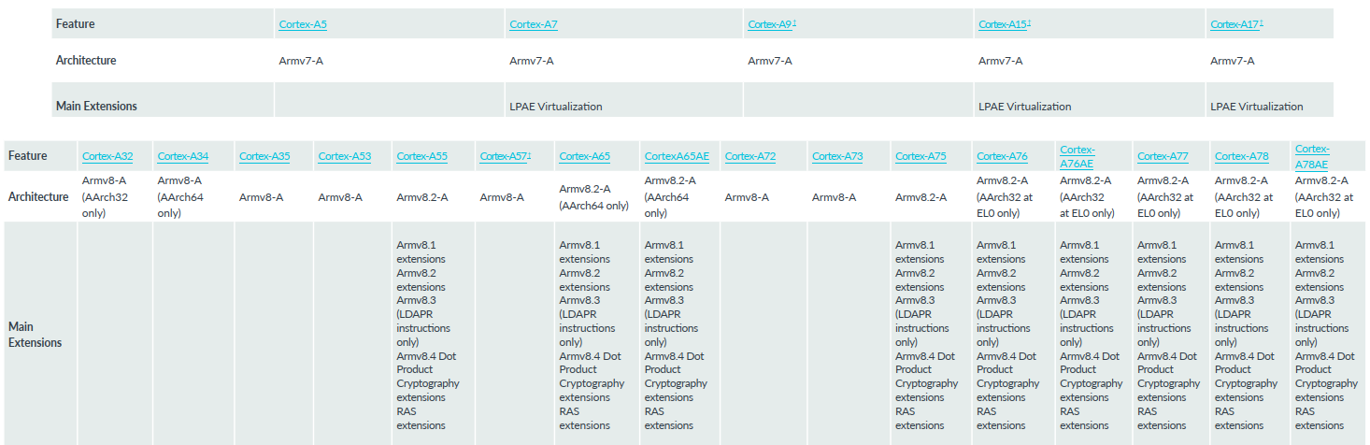Image resolution: width=1370 pixels, height=445 pixels.
Task: Click the Feature header beside Cortex-A5
Action: (76, 24)
